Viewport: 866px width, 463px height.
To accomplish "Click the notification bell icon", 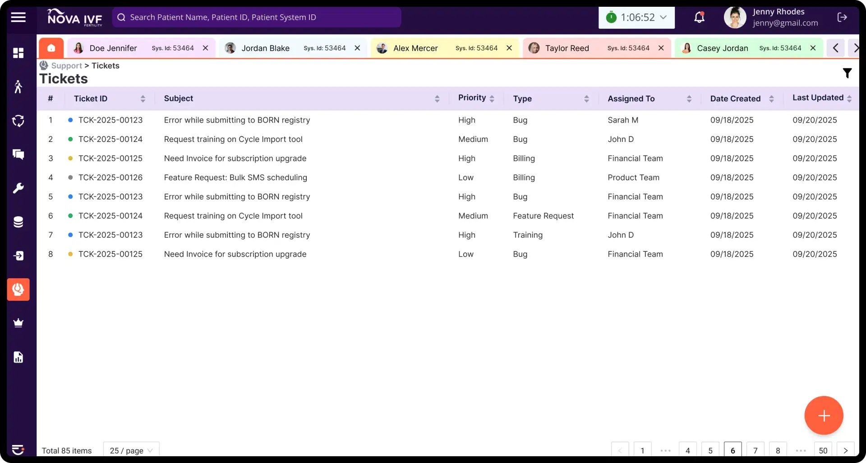I will (699, 18).
